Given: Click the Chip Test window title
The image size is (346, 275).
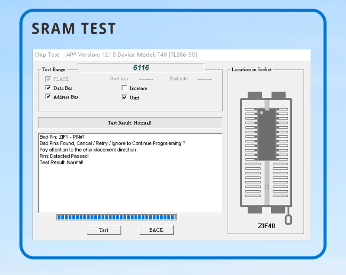Looking at the screenshot, I should (x=47, y=54).
